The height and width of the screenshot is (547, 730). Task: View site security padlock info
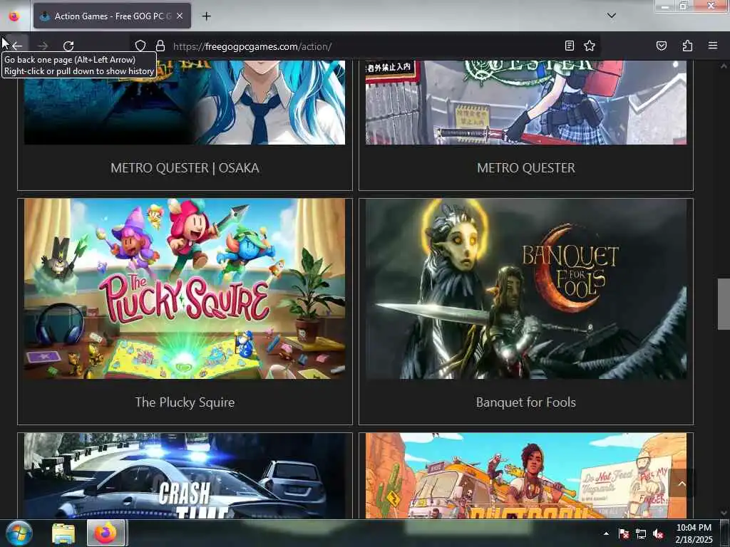coord(160,46)
